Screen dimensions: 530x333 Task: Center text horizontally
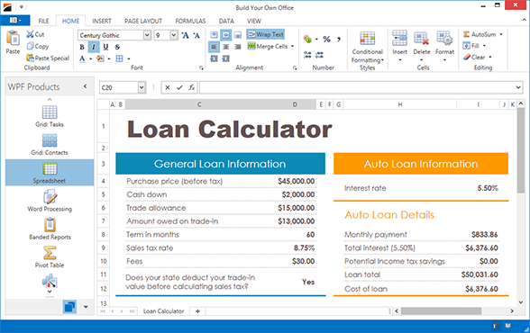click(225, 47)
